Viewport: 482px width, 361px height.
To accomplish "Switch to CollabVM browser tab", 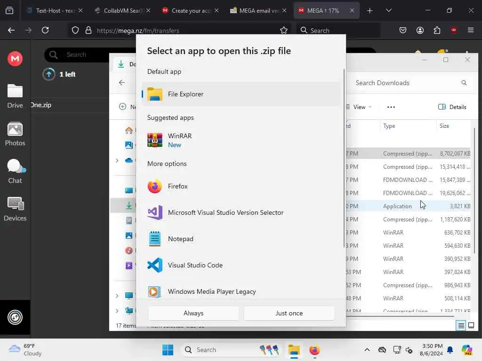I will tap(122, 11).
